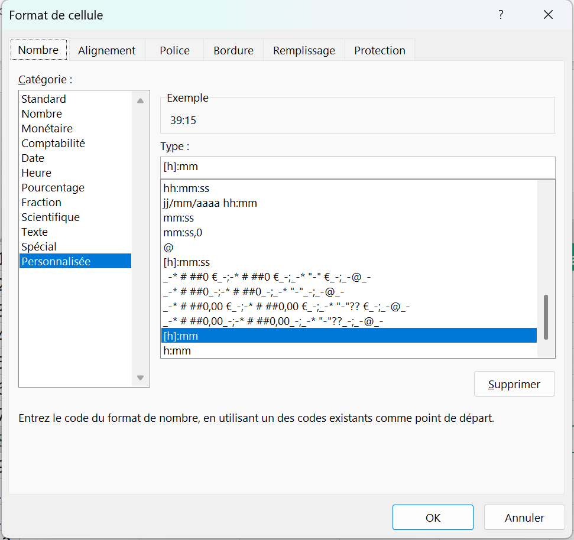Select the jj/mm/aaaa hh:mm format
Image resolution: width=574 pixels, height=540 pixels.
click(349, 203)
